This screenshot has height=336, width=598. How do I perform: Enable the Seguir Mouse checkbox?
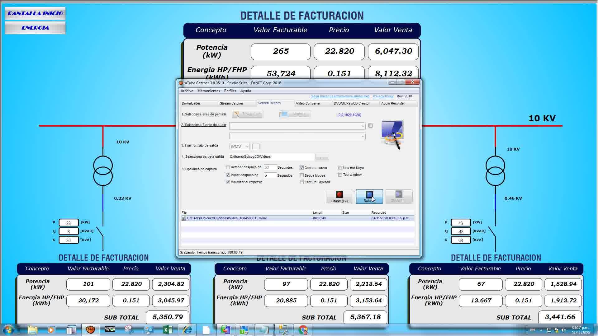(301, 175)
